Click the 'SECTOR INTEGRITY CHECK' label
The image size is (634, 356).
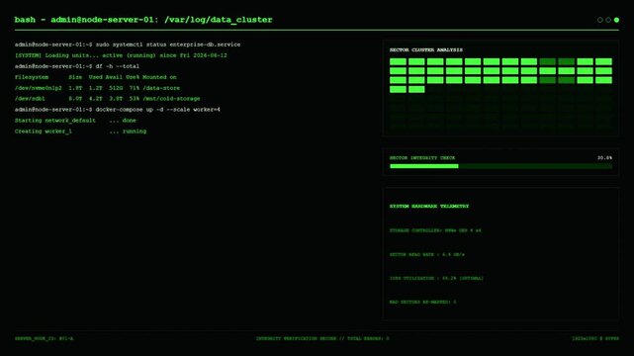[422, 158]
